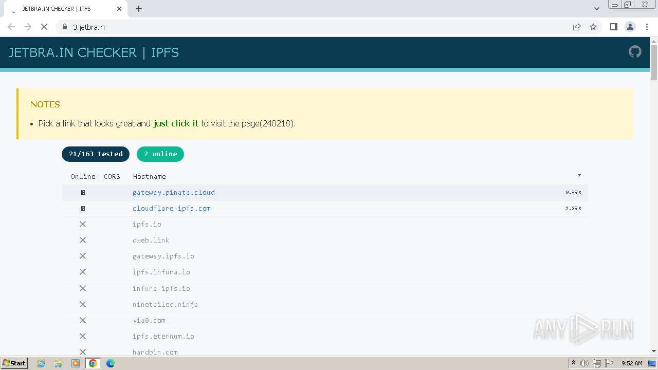Click the NOTES heading
This screenshot has width=658, height=370.
(x=45, y=104)
